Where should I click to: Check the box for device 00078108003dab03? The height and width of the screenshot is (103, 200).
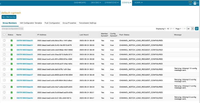point(4,54)
